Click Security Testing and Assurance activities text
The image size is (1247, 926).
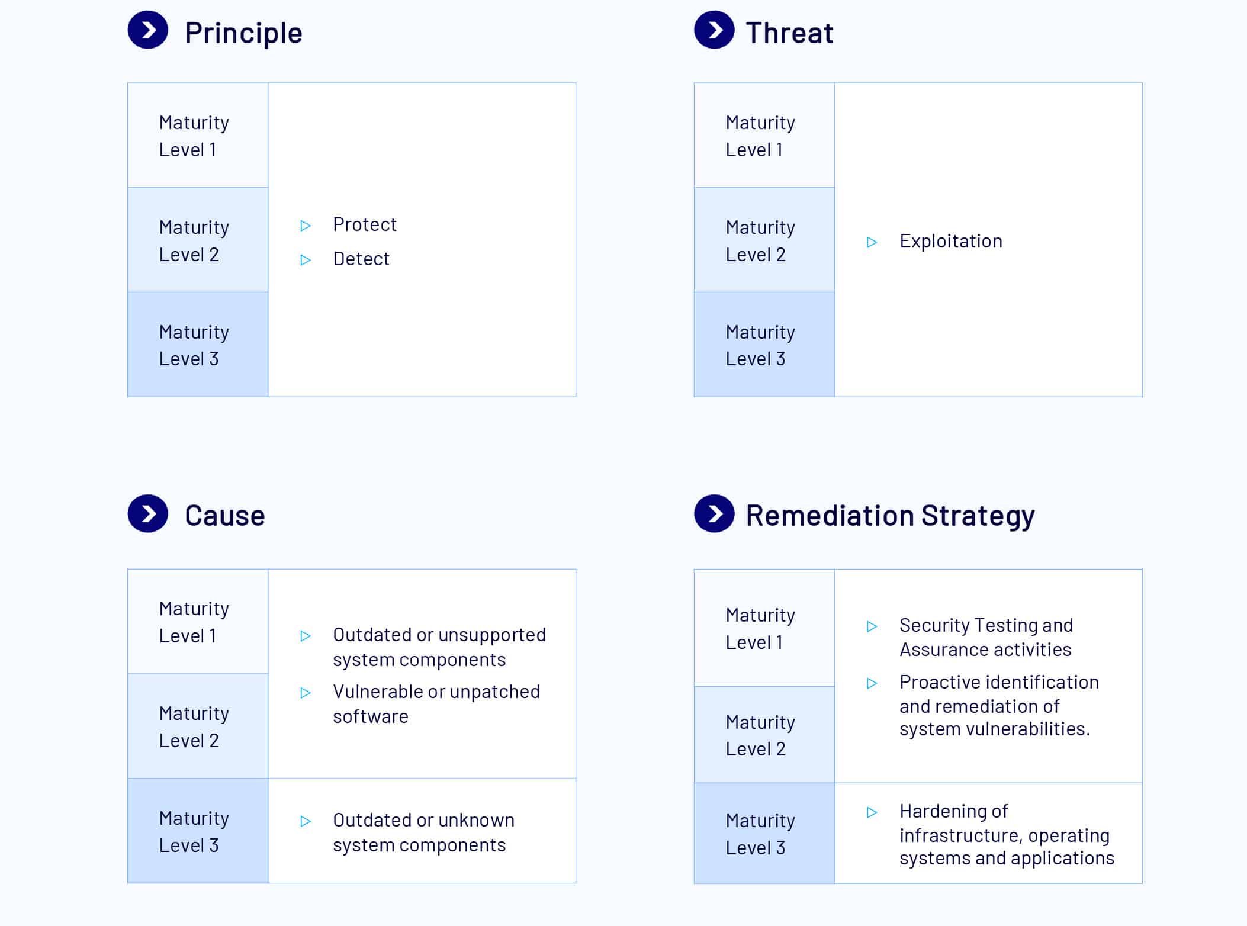tap(986, 637)
